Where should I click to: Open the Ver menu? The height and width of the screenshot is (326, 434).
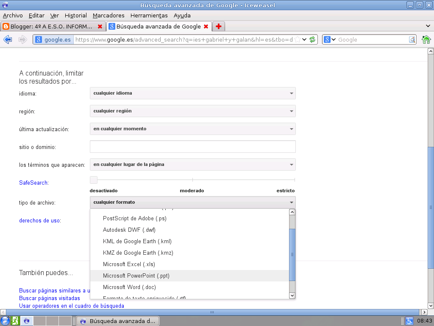(x=55, y=16)
